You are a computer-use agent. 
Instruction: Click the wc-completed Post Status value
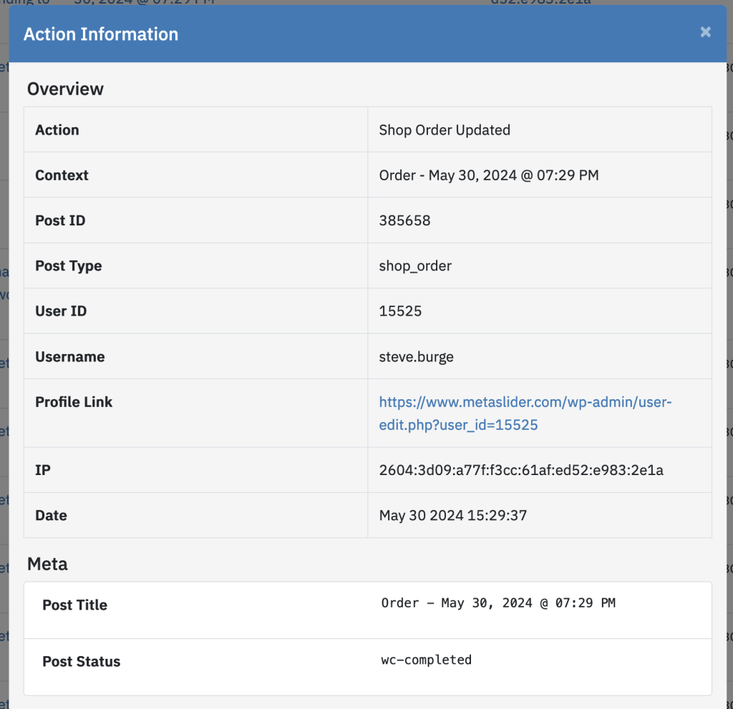coord(426,660)
